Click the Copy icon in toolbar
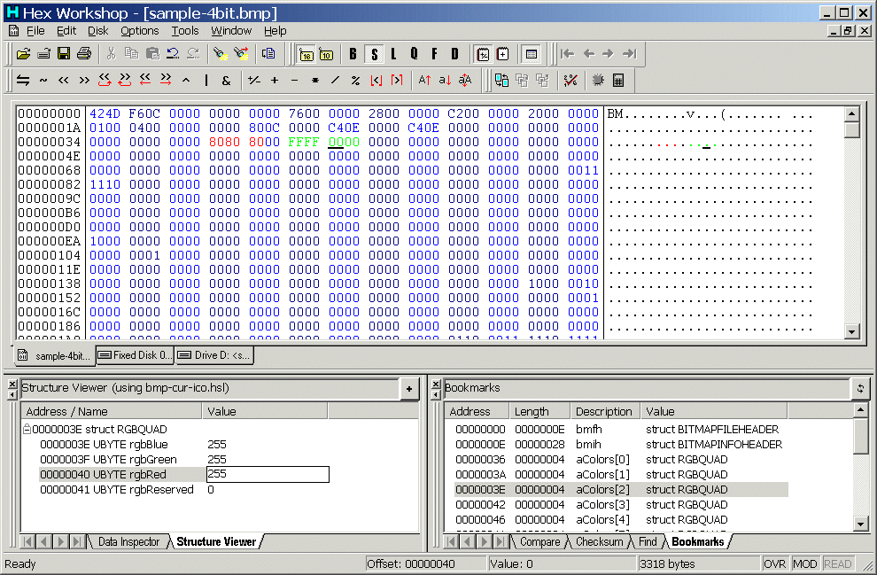This screenshot has height=575, width=877. click(133, 54)
